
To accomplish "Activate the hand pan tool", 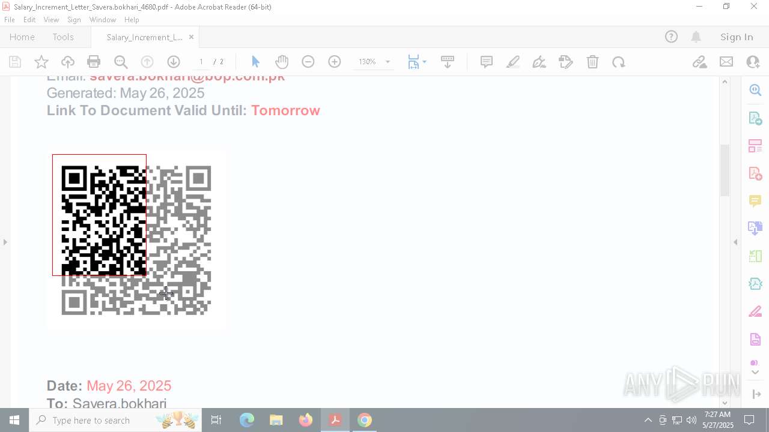I will pyautogui.click(x=282, y=62).
